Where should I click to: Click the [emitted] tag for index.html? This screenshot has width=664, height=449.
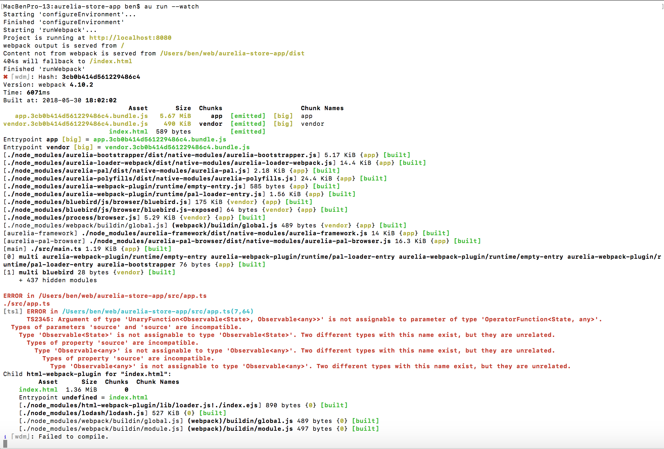click(248, 131)
